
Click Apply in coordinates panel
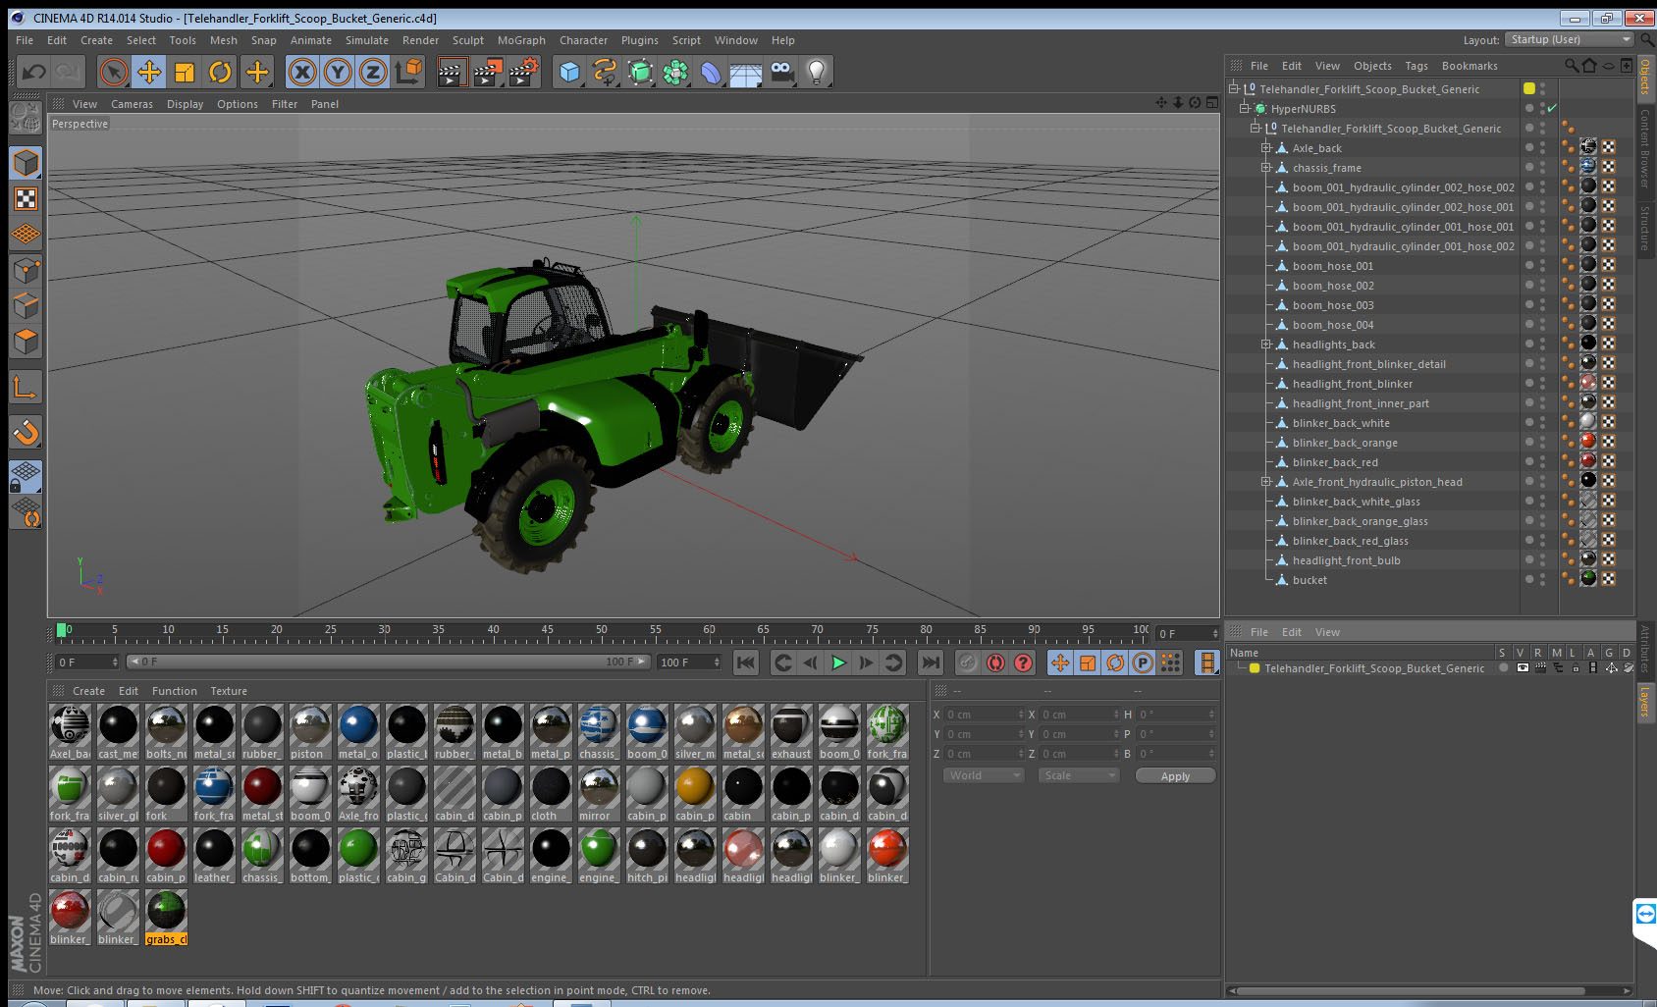[x=1175, y=776]
